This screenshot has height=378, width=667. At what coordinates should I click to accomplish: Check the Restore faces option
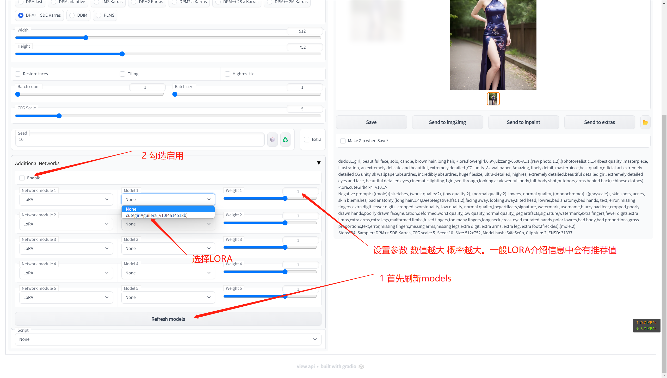click(x=18, y=74)
